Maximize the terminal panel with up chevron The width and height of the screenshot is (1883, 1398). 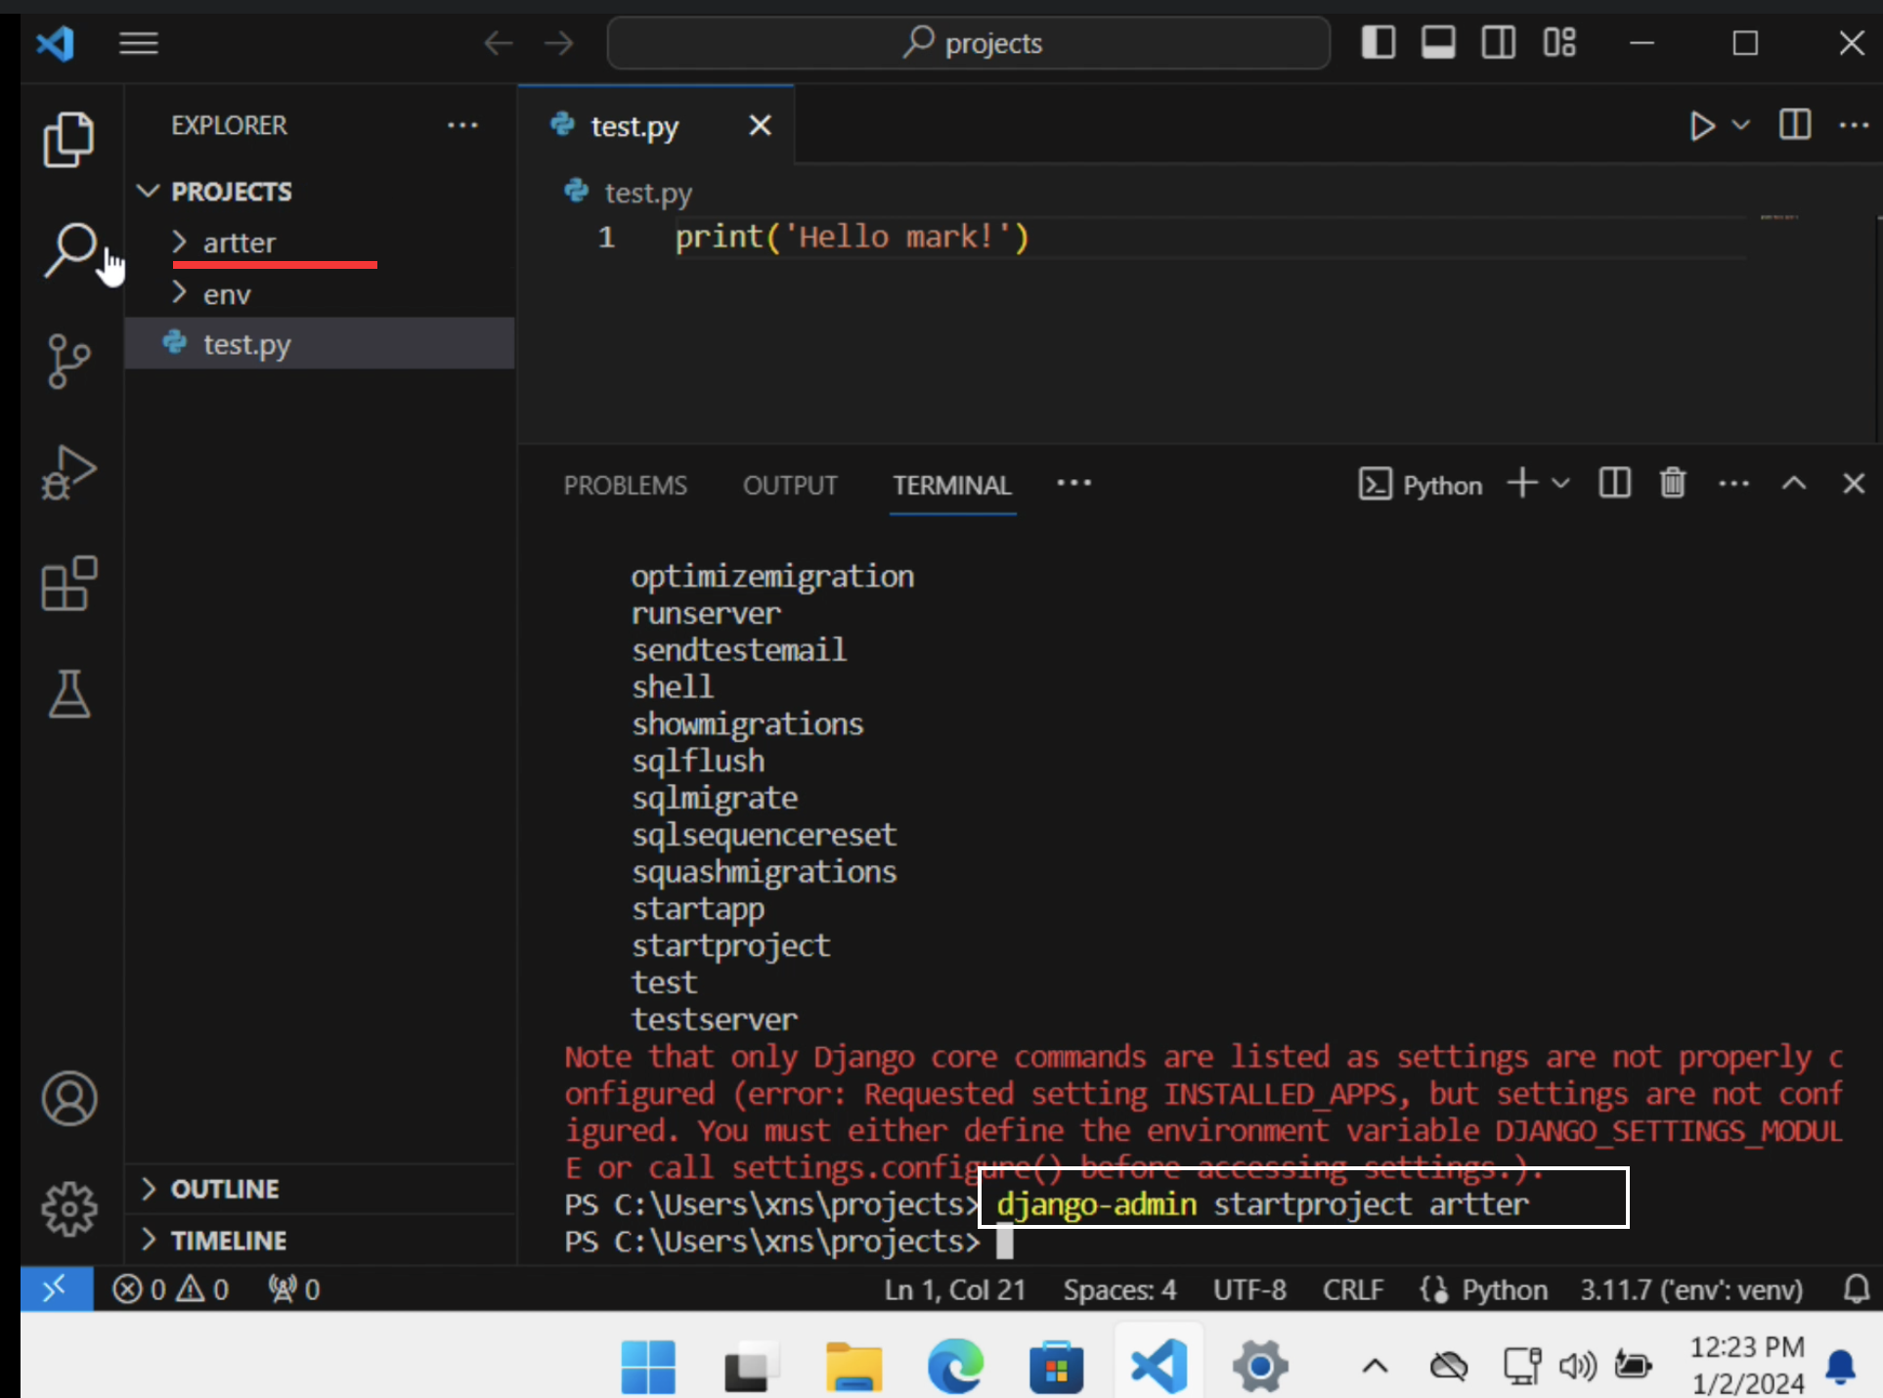coord(1794,483)
